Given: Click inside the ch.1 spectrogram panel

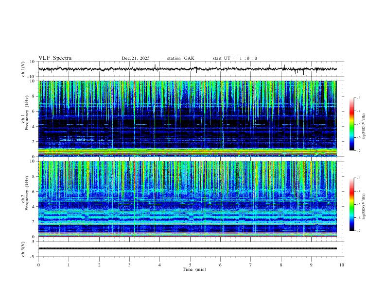Looking at the screenshot, I should (187, 118).
